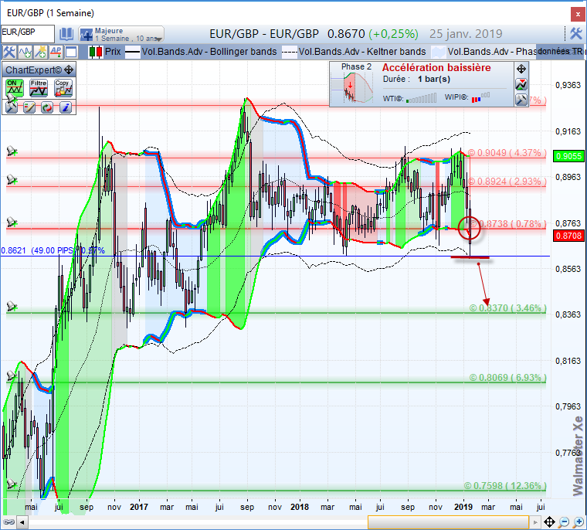Click the 0.8370 (3.46%) support label
The image size is (587, 530).
coord(507,308)
